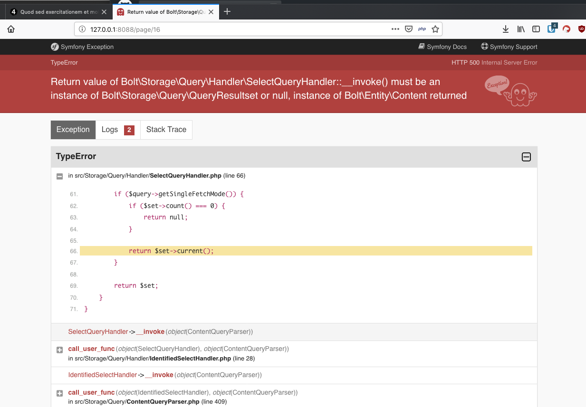Viewport: 586px width, 407px height.
Task: Collapse the TypeError panel with minus box
Action: pyautogui.click(x=526, y=157)
